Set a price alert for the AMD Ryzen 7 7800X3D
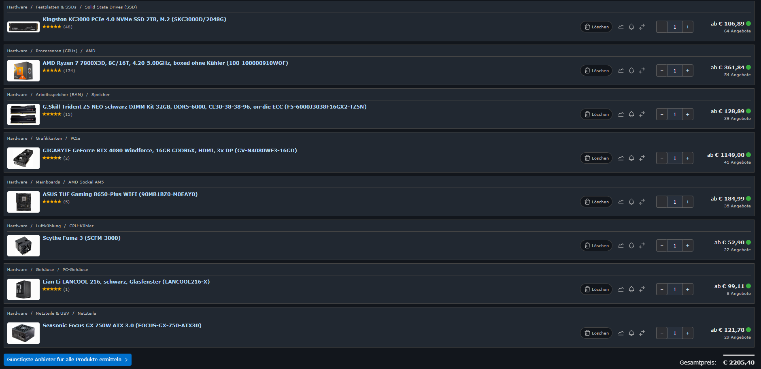761x369 pixels. point(631,70)
